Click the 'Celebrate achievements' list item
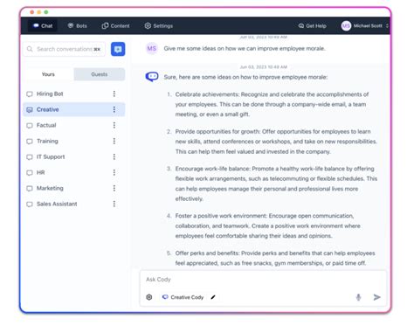This screenshot has height=333, width=414. tap(272, 104)
